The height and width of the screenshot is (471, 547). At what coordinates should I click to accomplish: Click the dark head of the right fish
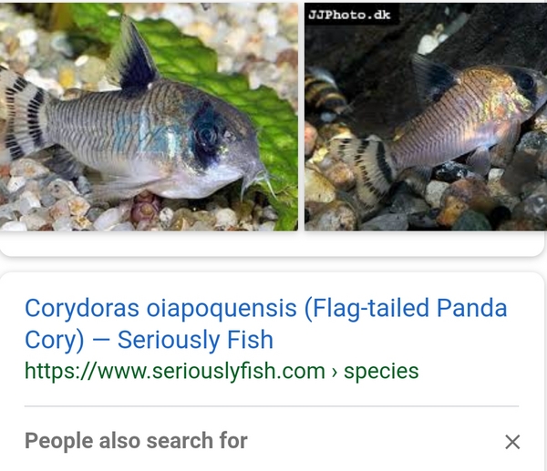pos(527,86)
